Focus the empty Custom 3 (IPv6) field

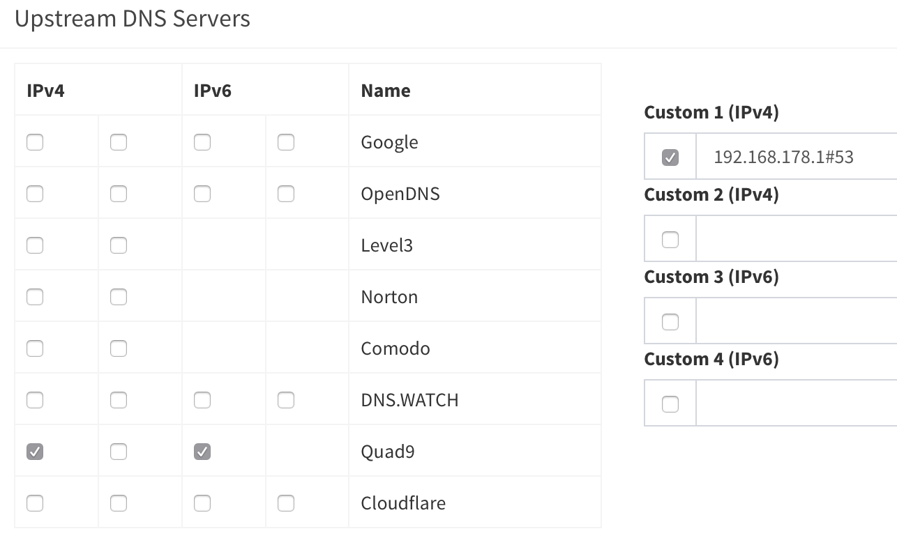point(797,321)
